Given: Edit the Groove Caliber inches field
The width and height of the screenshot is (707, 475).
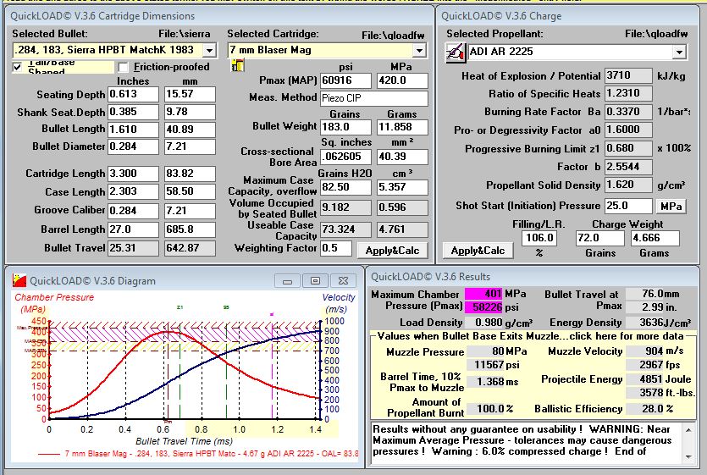Looking at the screenshot, I should pyautogui.click(x=133, y=211).
